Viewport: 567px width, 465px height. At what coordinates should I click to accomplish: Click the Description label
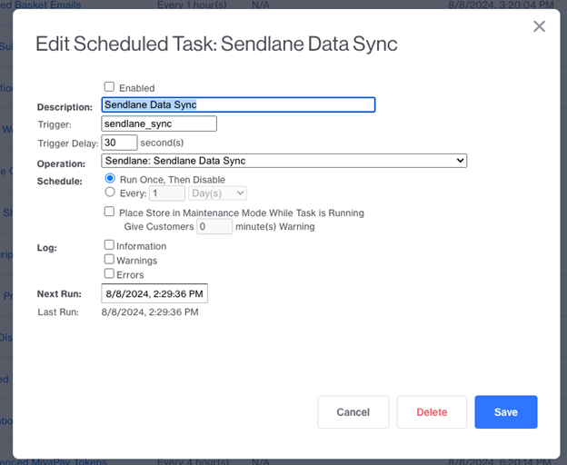65,107
